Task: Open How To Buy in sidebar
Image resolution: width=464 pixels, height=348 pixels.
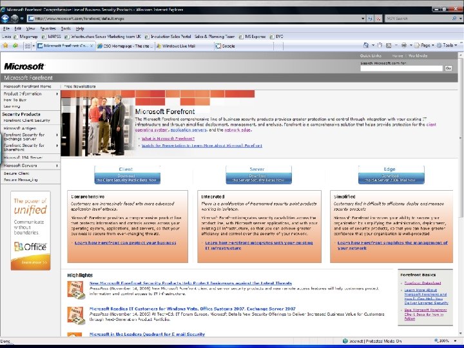Action: click(15, 100)
